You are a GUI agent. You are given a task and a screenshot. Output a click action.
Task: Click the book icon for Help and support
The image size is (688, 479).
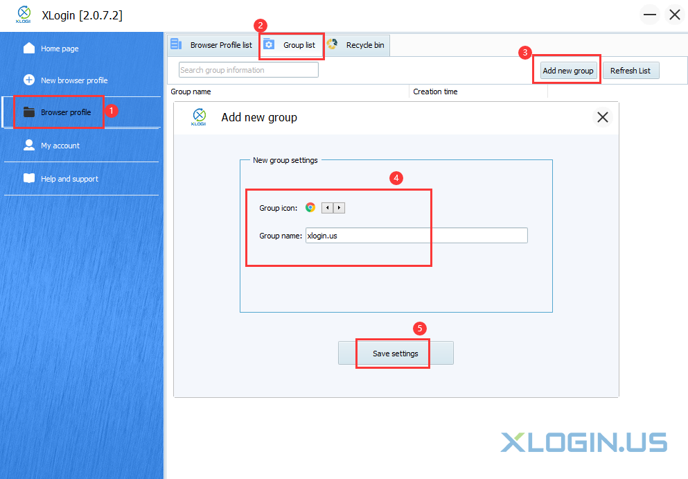(x=29, y=178)
